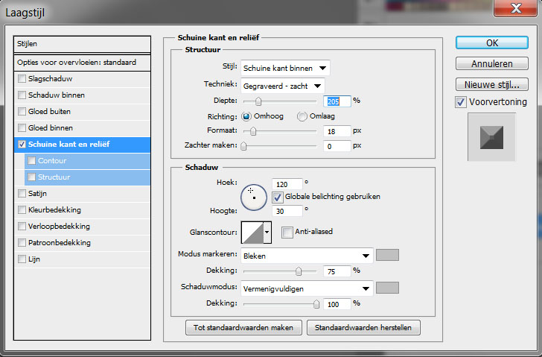Click the Hoek angle field showing 120

pyautogui.click(x=287, y=184)
